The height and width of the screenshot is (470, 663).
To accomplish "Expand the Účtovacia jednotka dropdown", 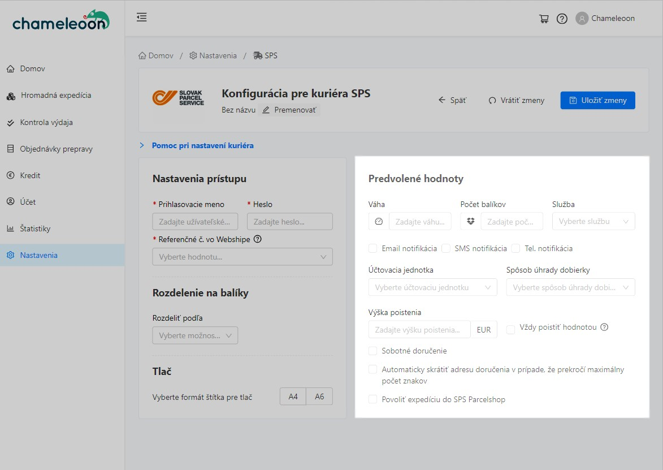I will pos(432,287).
